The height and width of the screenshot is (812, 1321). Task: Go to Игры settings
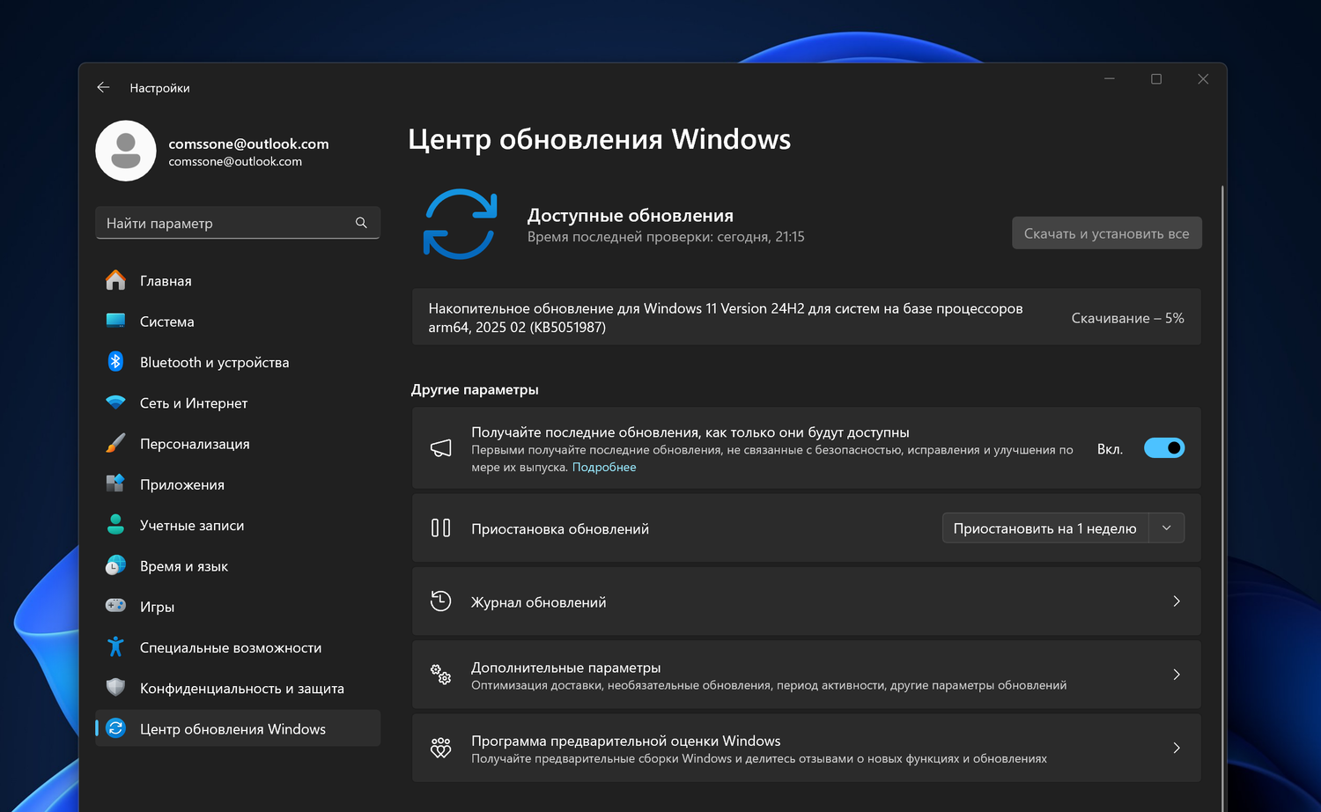click(x=238, y=606)
